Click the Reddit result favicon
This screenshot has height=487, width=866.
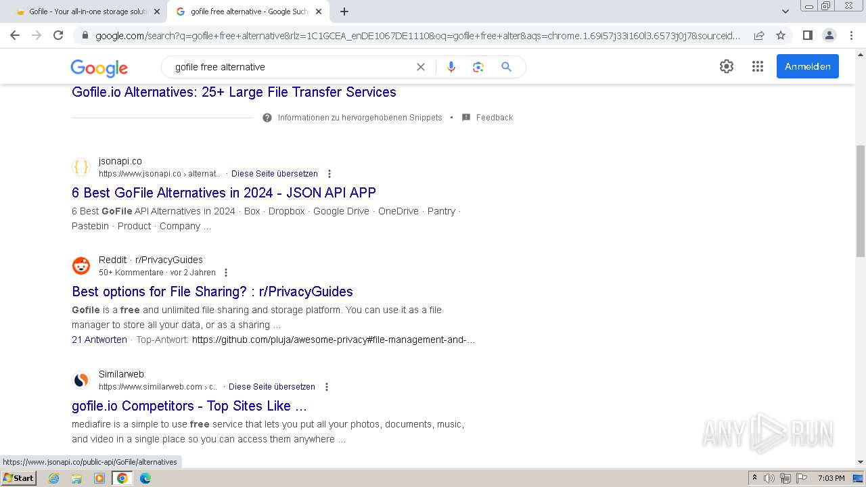pyautogui.click(x=81, y=266)
